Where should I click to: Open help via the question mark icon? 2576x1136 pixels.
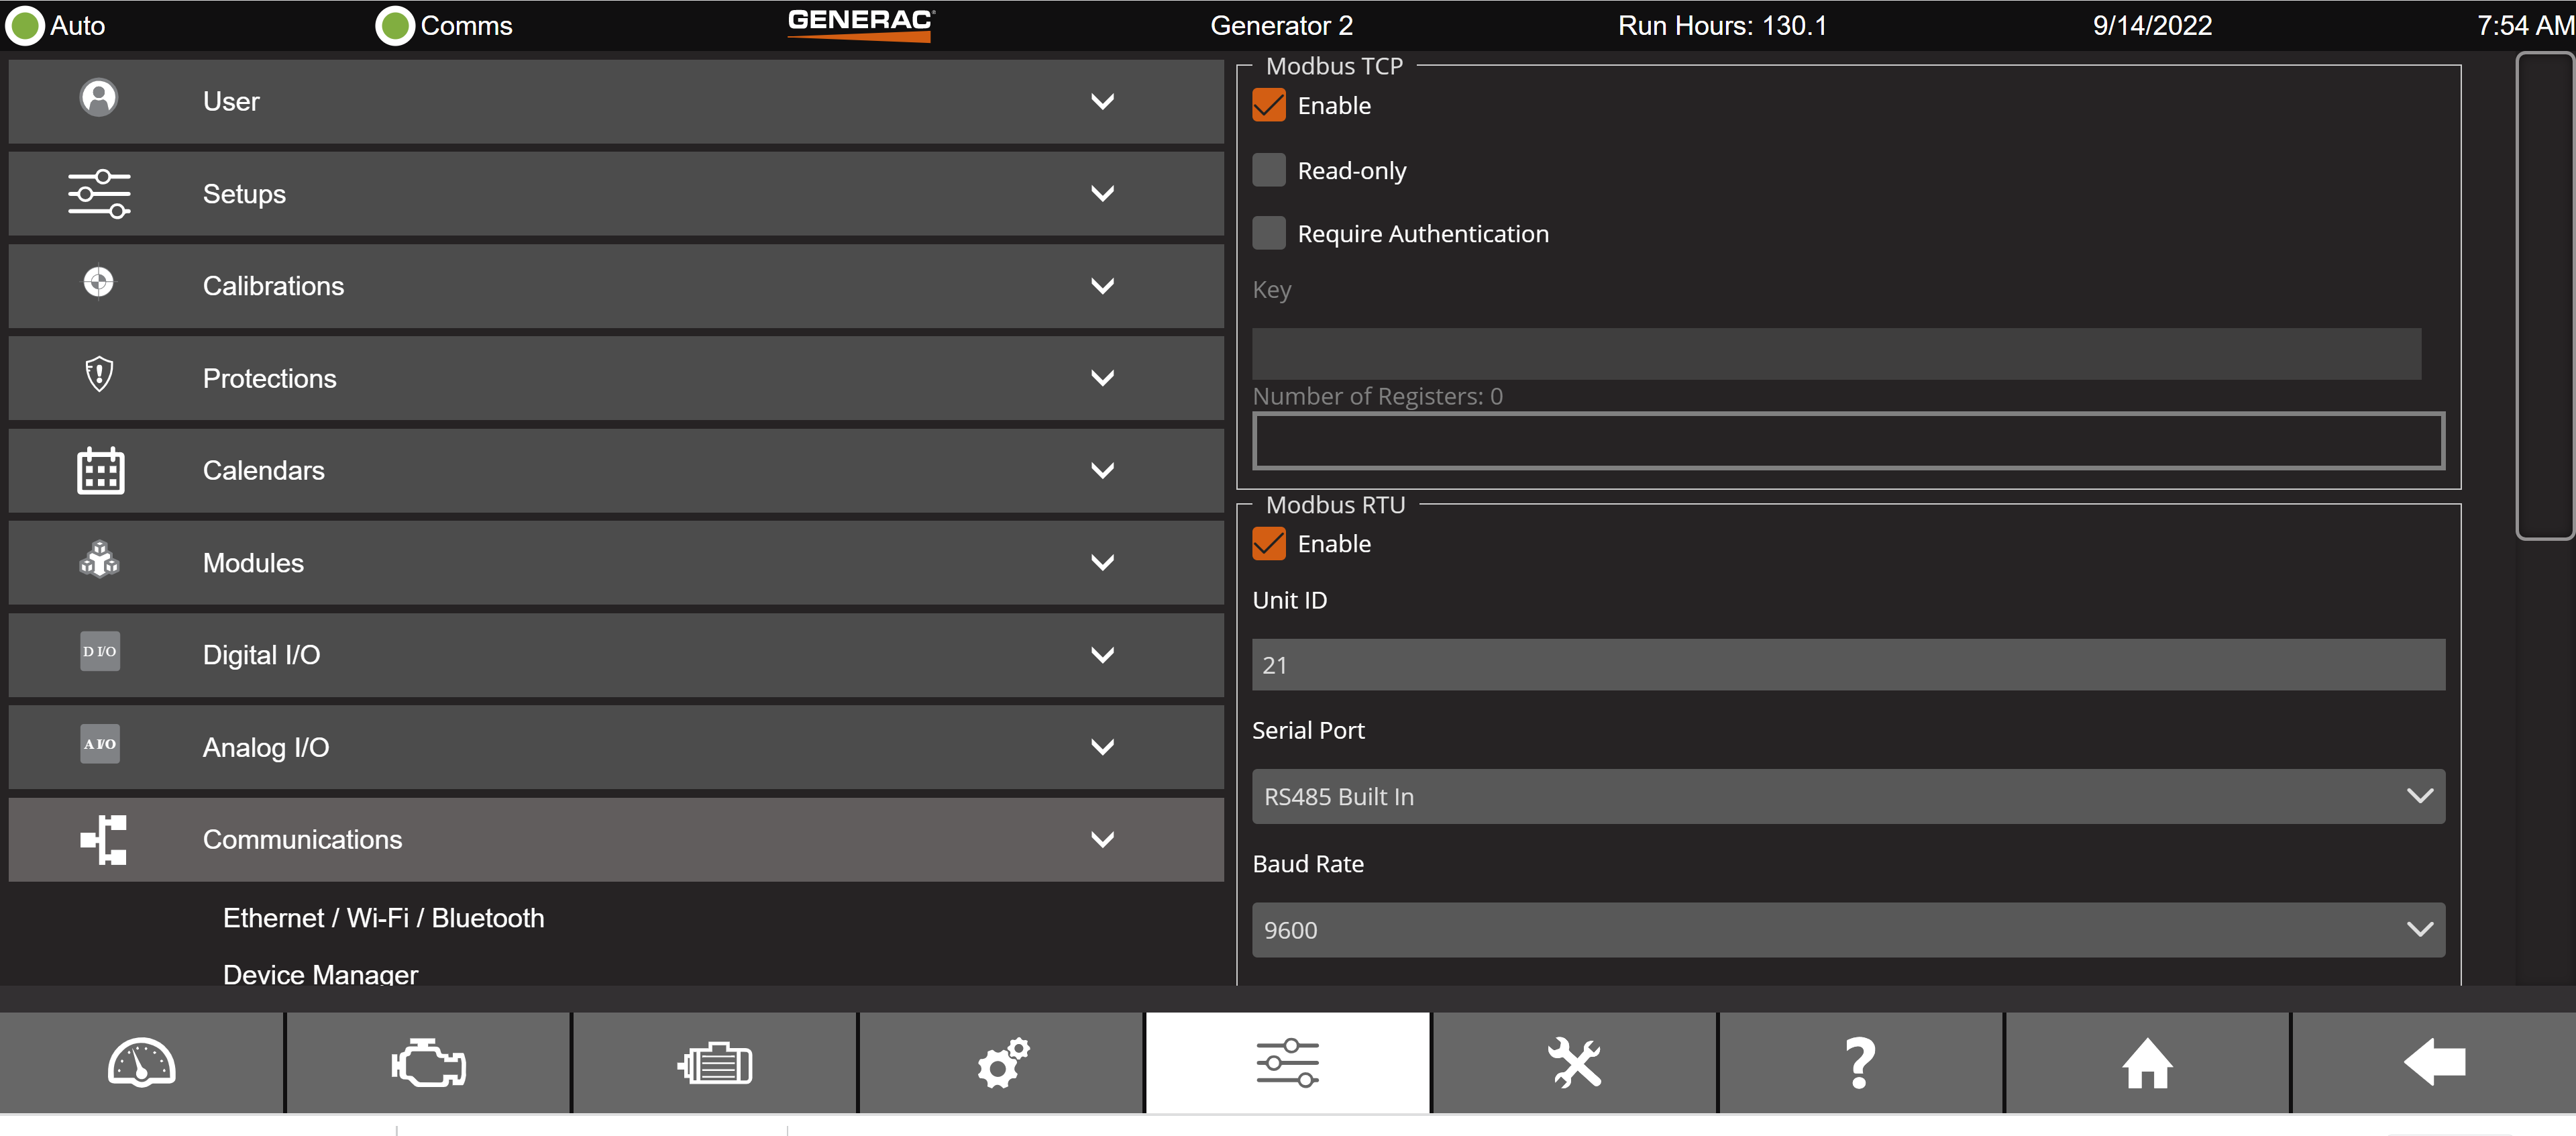1860,1062
